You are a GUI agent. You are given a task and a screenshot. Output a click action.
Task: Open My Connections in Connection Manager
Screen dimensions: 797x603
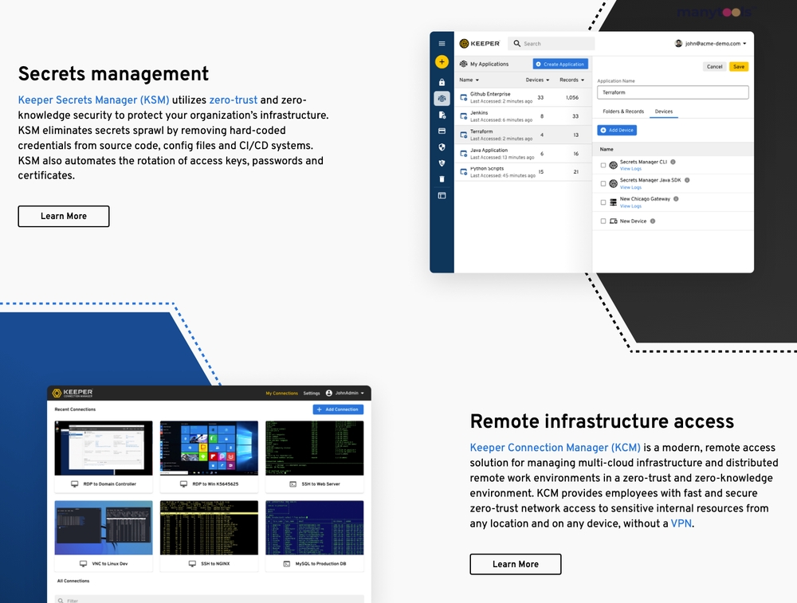281,394
